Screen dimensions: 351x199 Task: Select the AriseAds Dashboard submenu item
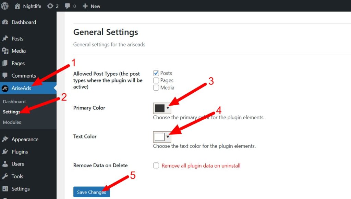[x=14, y=102]
